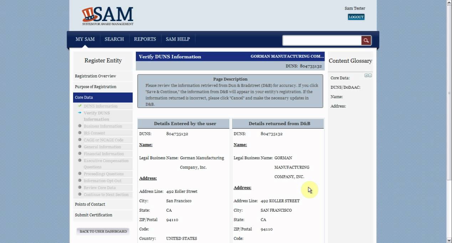
Task: Click browser scrollbar up arrow
Action: tap(449, 3)
